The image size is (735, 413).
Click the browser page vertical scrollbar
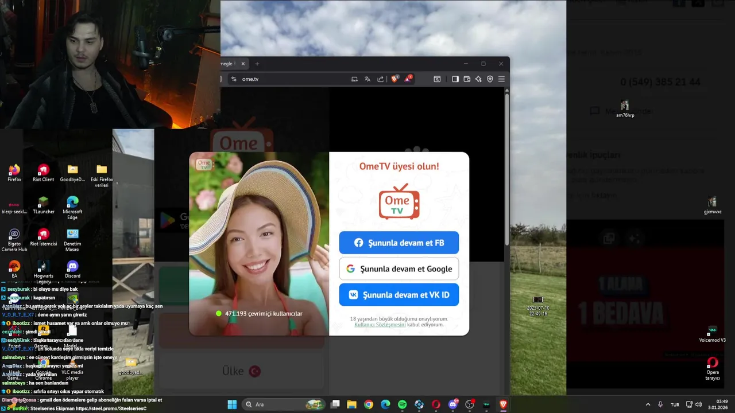(x=507, y=169)
